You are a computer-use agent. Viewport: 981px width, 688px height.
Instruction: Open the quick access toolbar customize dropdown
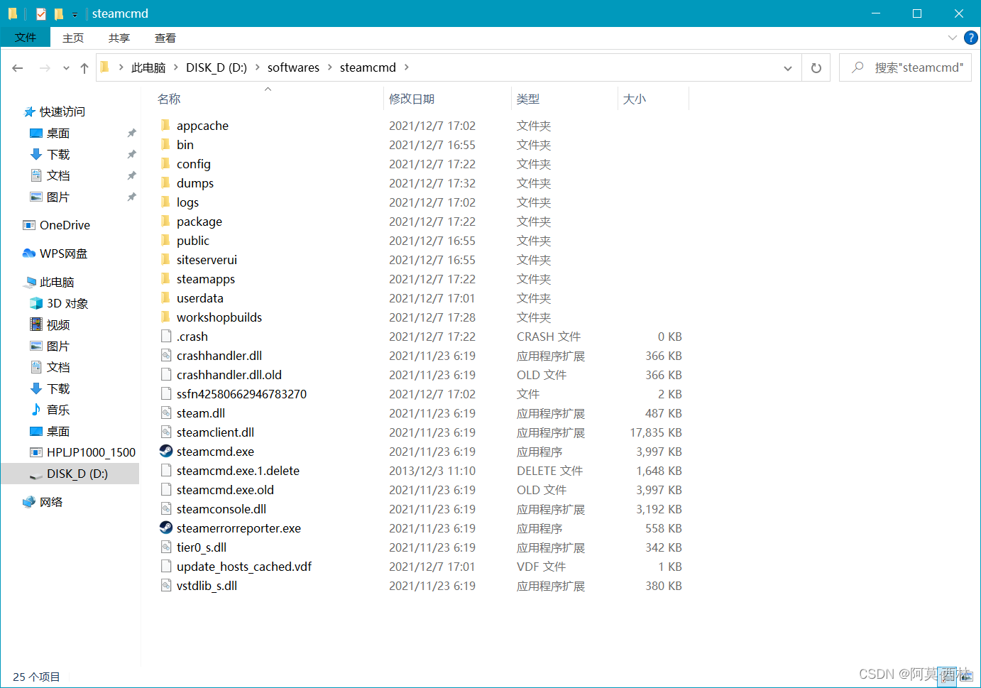tap(75, 14)
